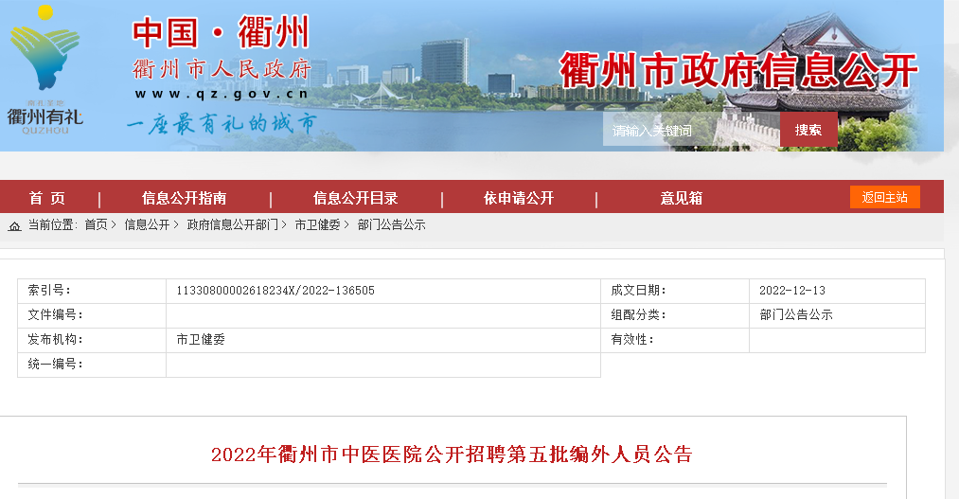
Task: Click the orange 返回主站 button
Action: tap(884, 197)
